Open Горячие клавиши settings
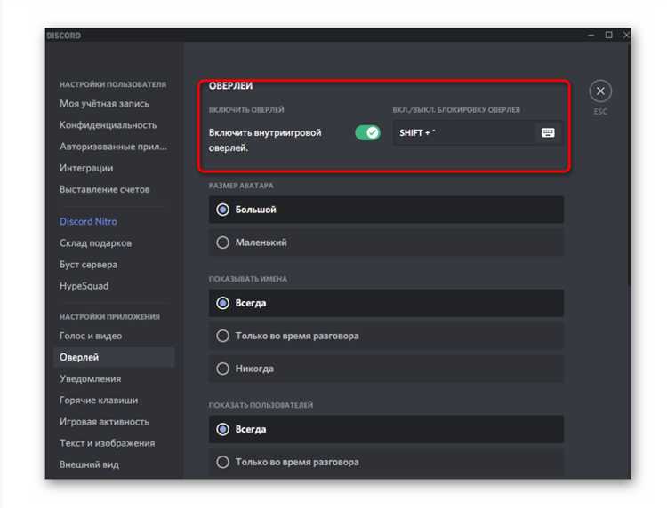 point(99,401)
